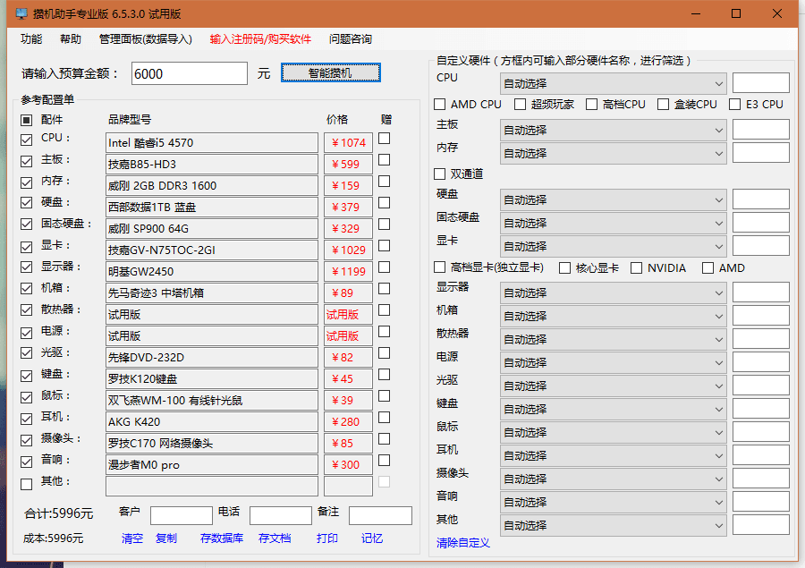Expand the custom CPU dropdown
The height and width of the screenshot is (568, 805).
pyautogui.click(x=614, y=84)
